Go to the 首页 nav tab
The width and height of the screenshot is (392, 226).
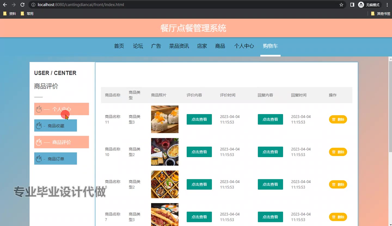coord(119,46)
